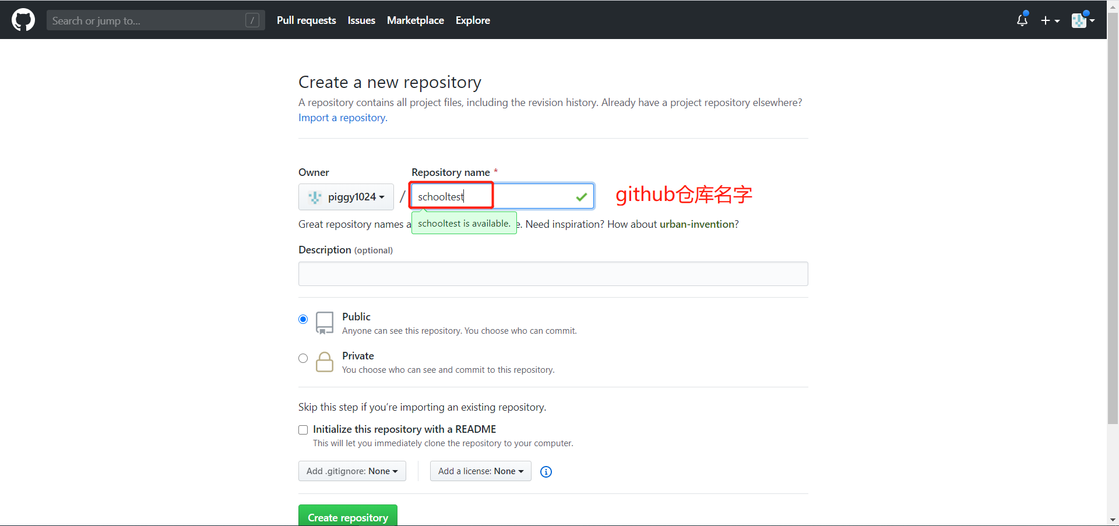Select the Public visibility option

coord(303,319)
